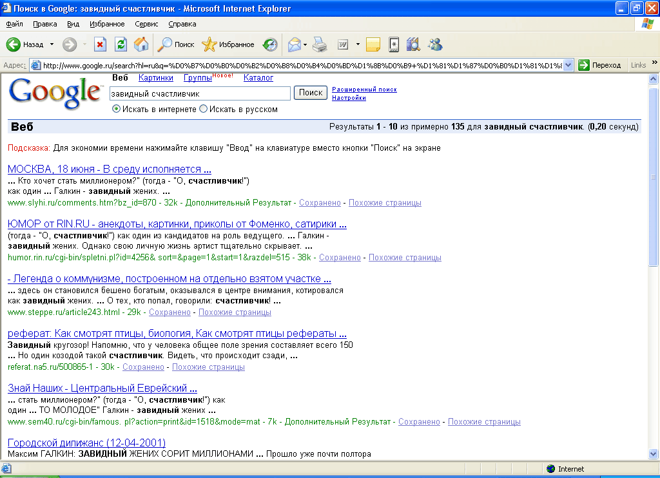660x478 pixels.
Task: Open the Вид menu
Action: [x=73, y=24]
